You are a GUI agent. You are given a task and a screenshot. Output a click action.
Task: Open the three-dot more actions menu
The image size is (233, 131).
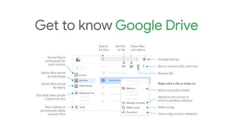(144, 66)
